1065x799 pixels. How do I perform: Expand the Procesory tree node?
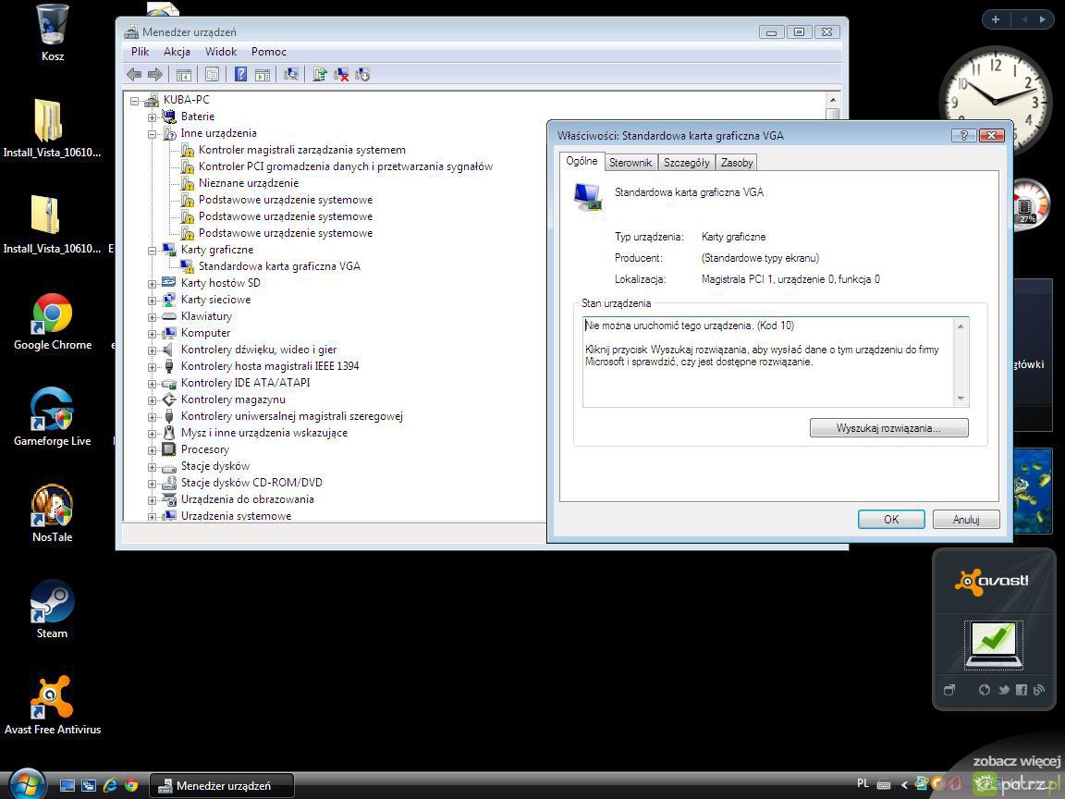153,449
